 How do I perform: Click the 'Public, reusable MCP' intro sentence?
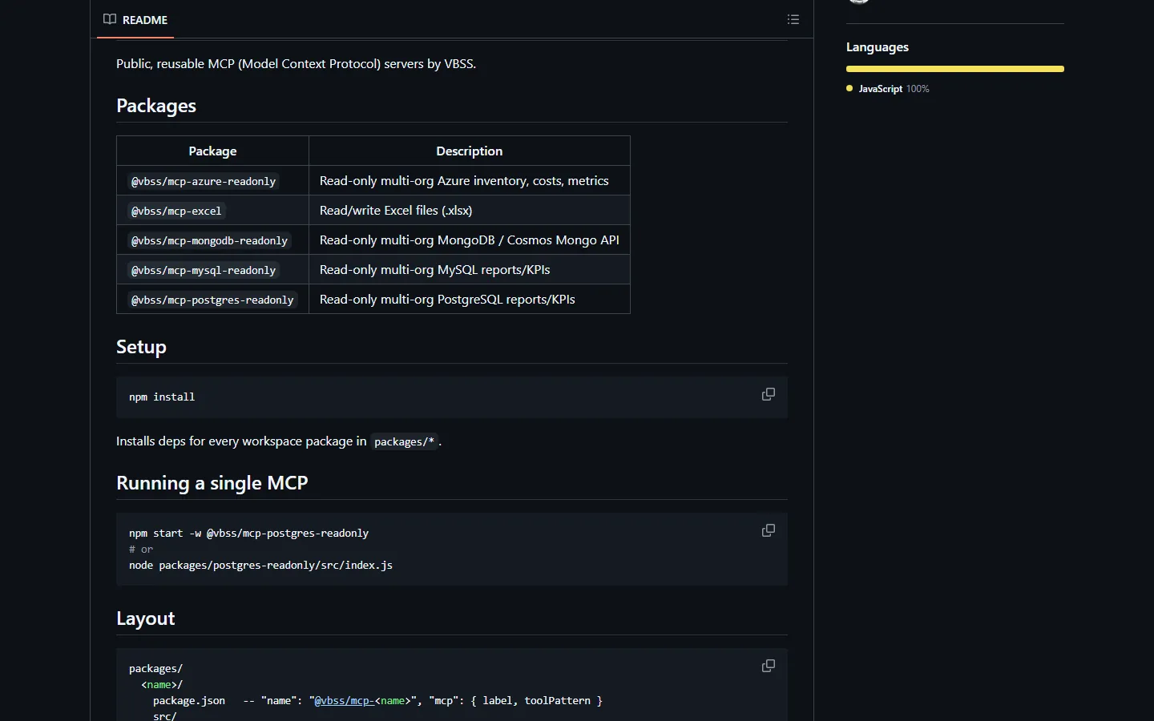(296, 63)
